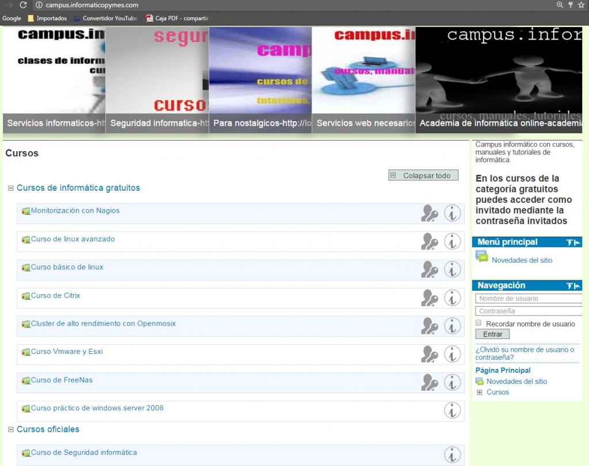The image size is (589, 466).
Task: Click the Cursos de informática gratuitos heading link
Action: [78, 188]
